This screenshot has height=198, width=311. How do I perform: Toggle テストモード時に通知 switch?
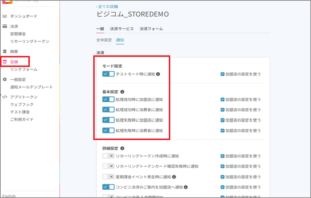tap(108, 74)
